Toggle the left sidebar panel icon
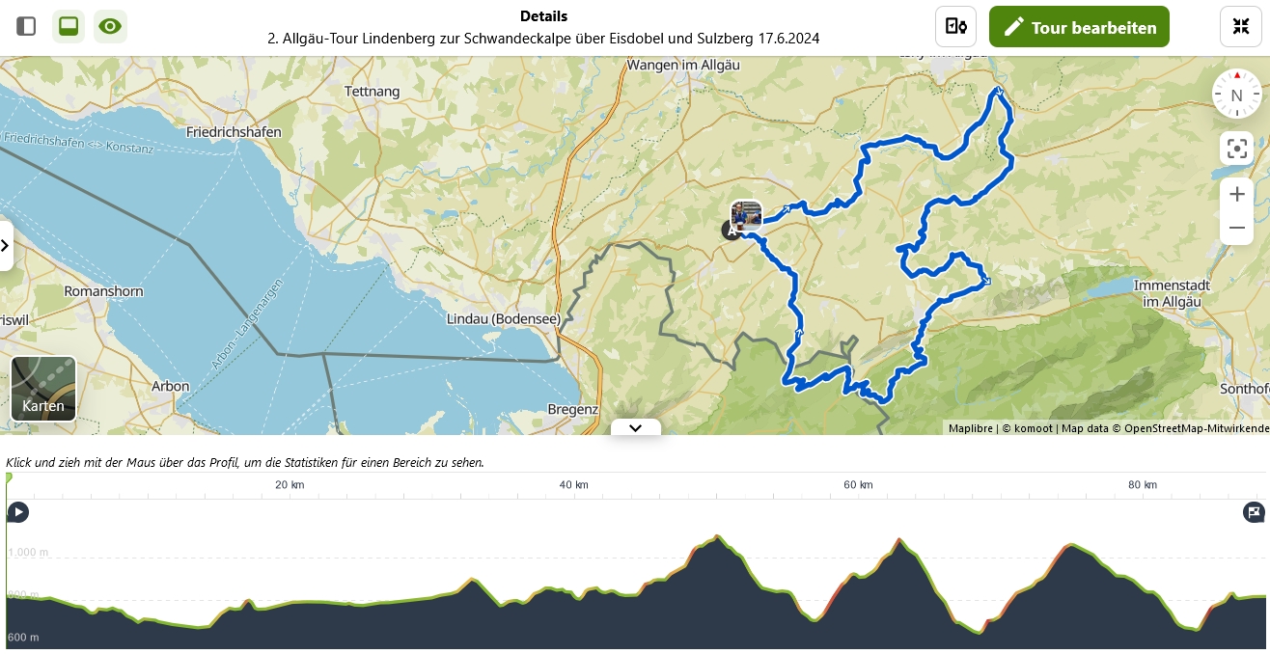This screenshot has height=654, width=1270. coord(26,26)
